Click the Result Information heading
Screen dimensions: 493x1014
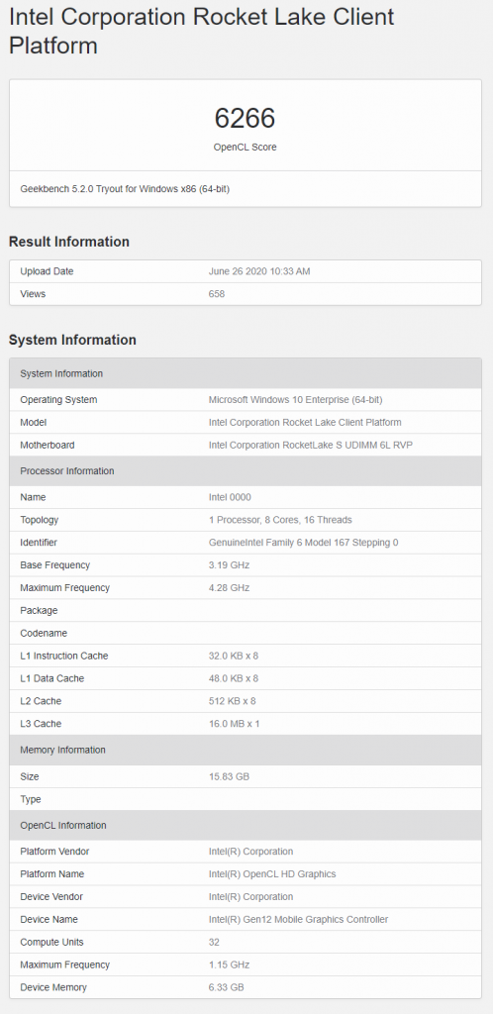point(69,242)
